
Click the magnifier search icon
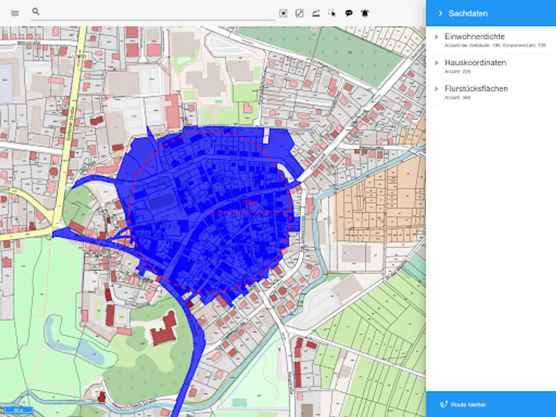tap(36, 12)
